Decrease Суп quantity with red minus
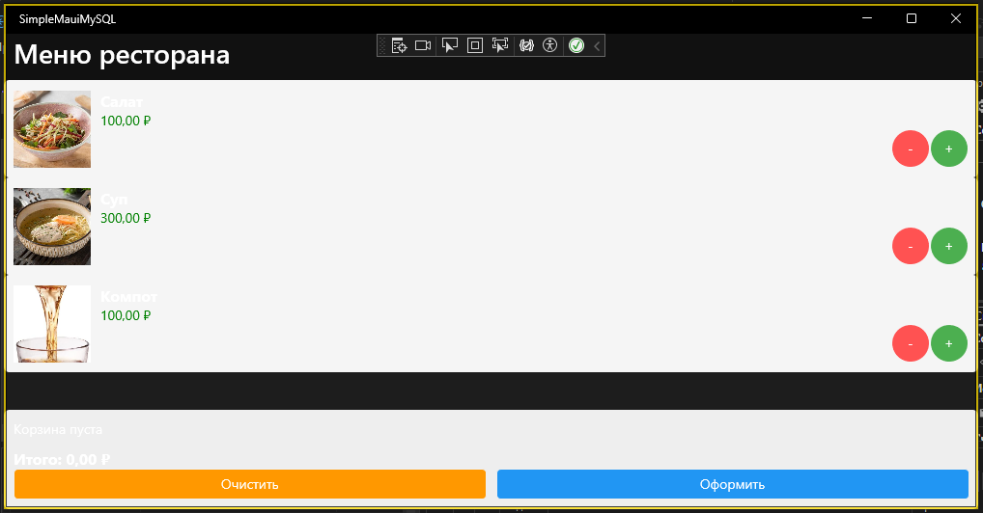 coord(911,246)
